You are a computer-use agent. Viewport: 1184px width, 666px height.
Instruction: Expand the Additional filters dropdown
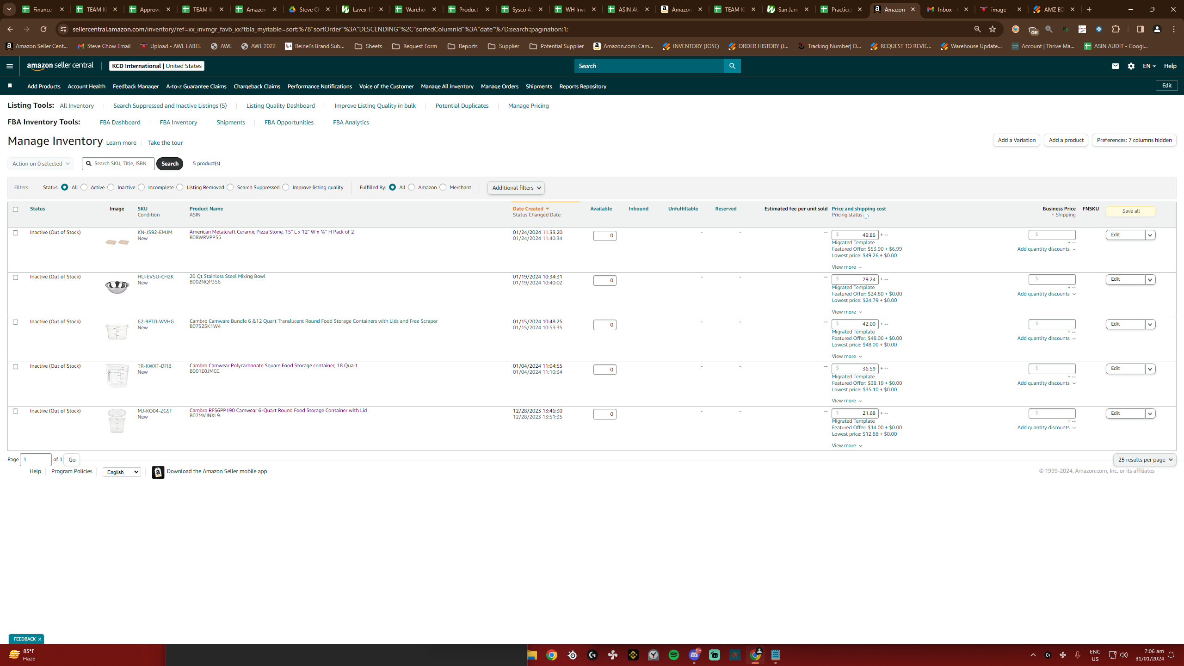516,188
